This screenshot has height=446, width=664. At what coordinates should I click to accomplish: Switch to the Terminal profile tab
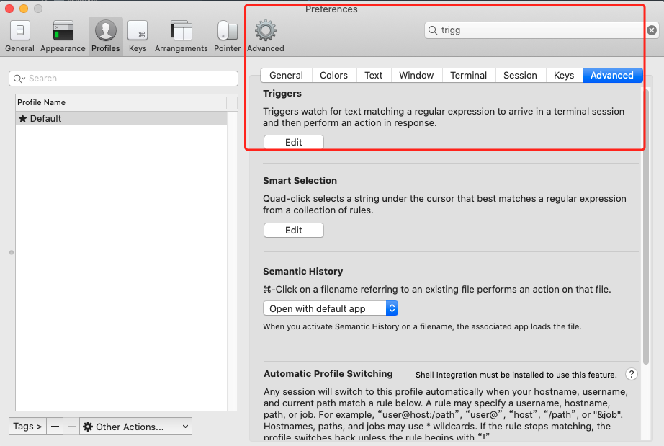click(468, 75)
